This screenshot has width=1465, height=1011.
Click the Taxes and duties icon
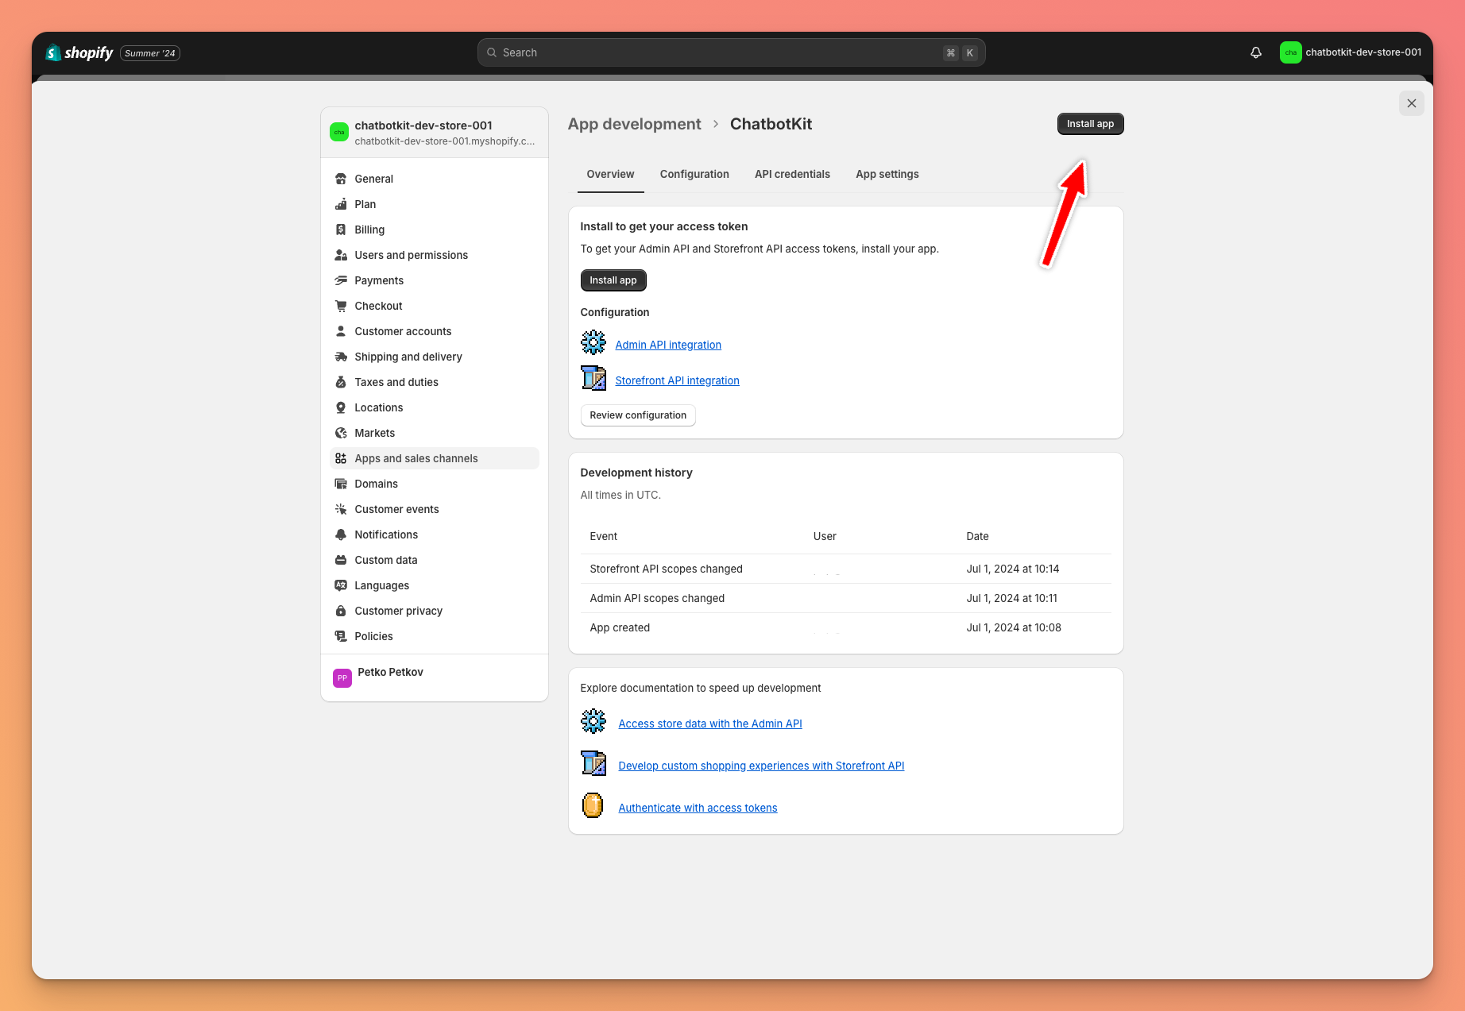pyautogui.click(x=341, y=382)
